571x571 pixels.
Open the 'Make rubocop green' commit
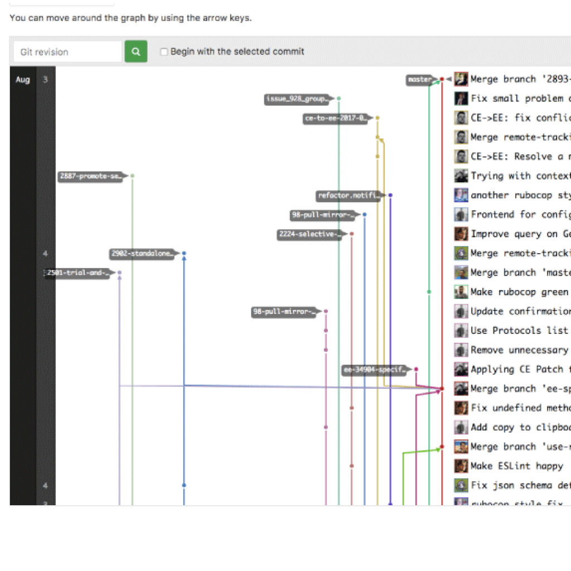point(519,292)
